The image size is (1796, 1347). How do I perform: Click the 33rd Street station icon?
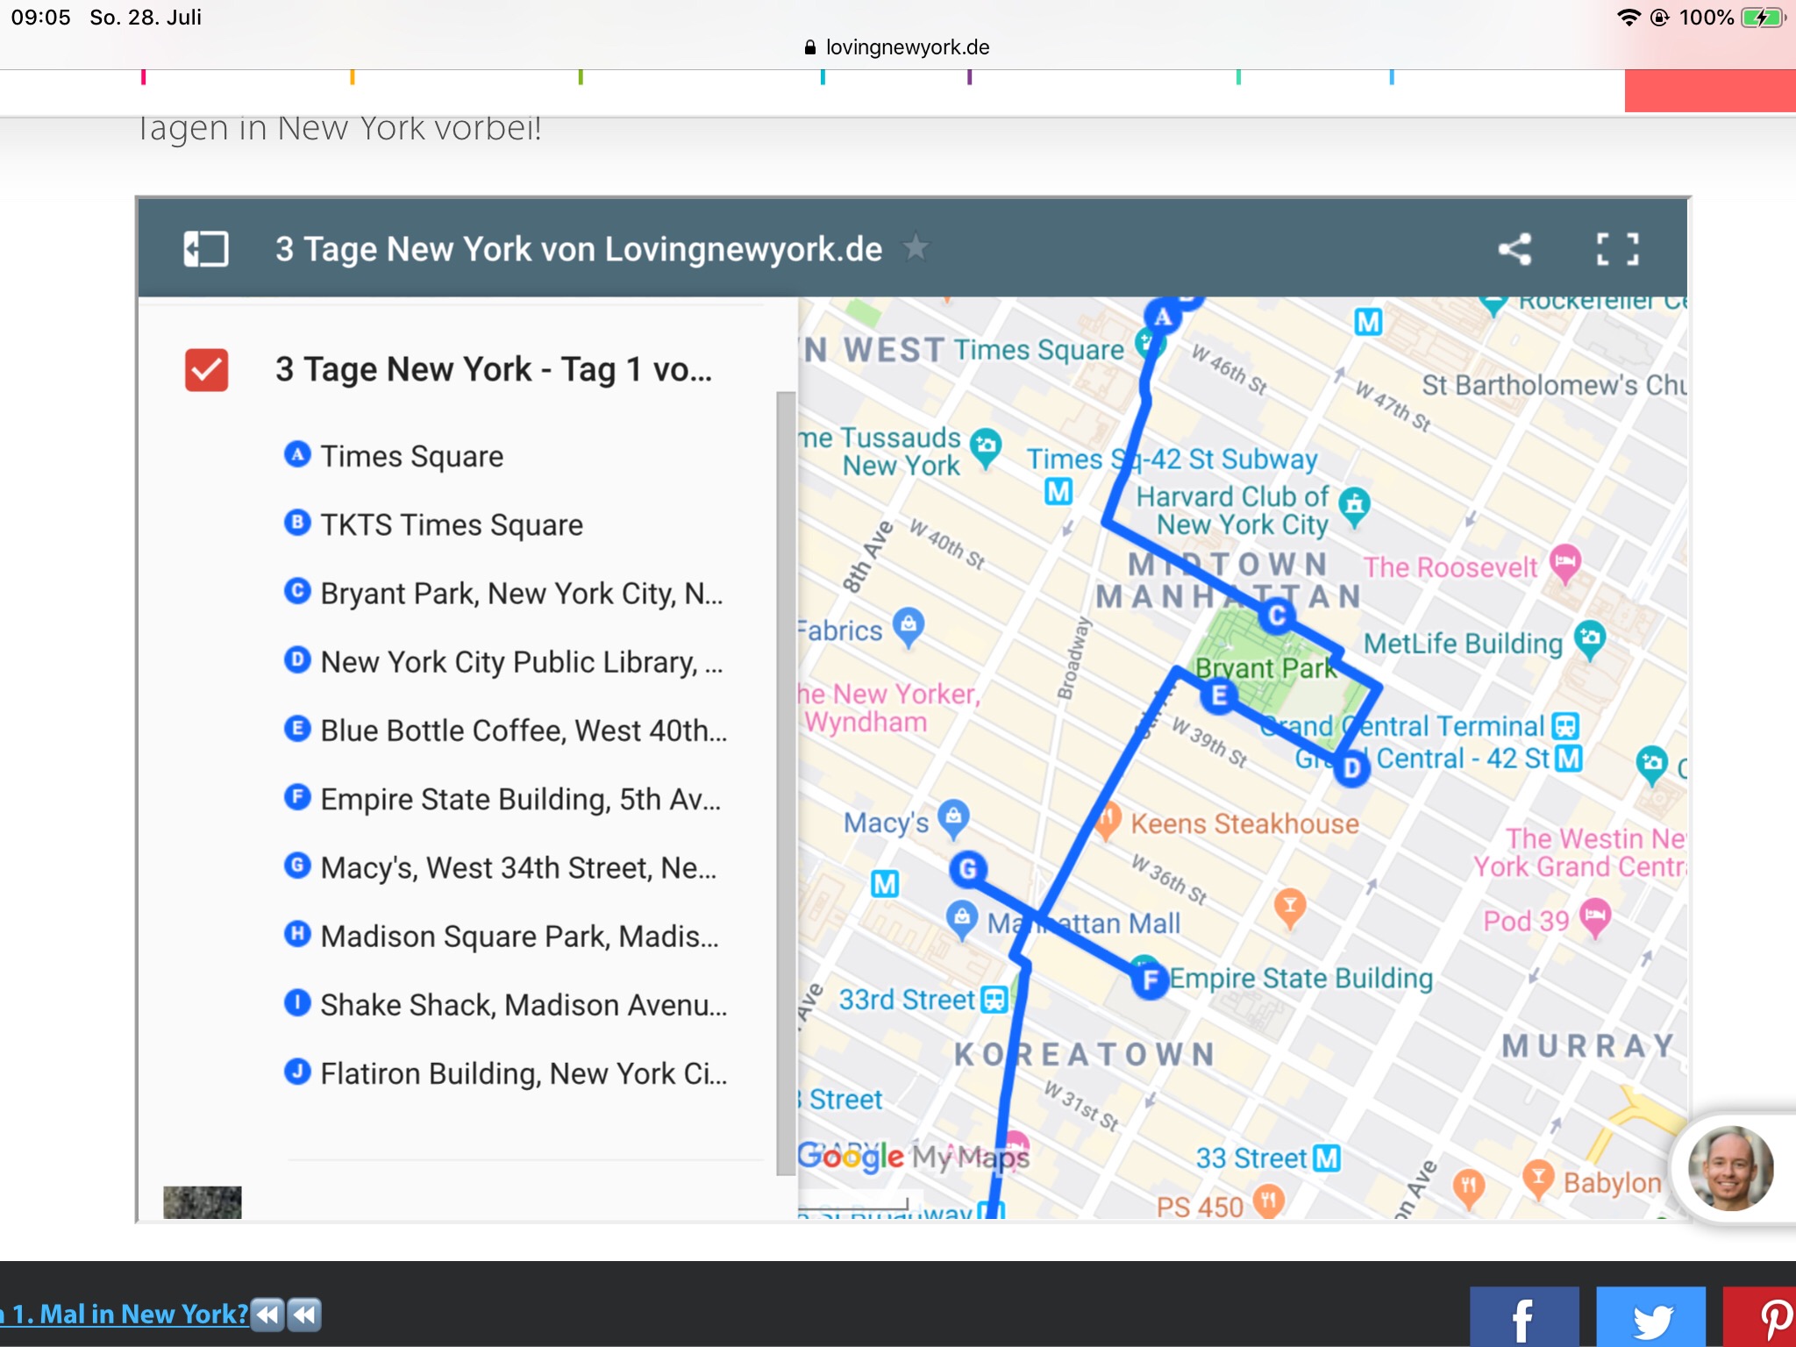click(994, 1000)
